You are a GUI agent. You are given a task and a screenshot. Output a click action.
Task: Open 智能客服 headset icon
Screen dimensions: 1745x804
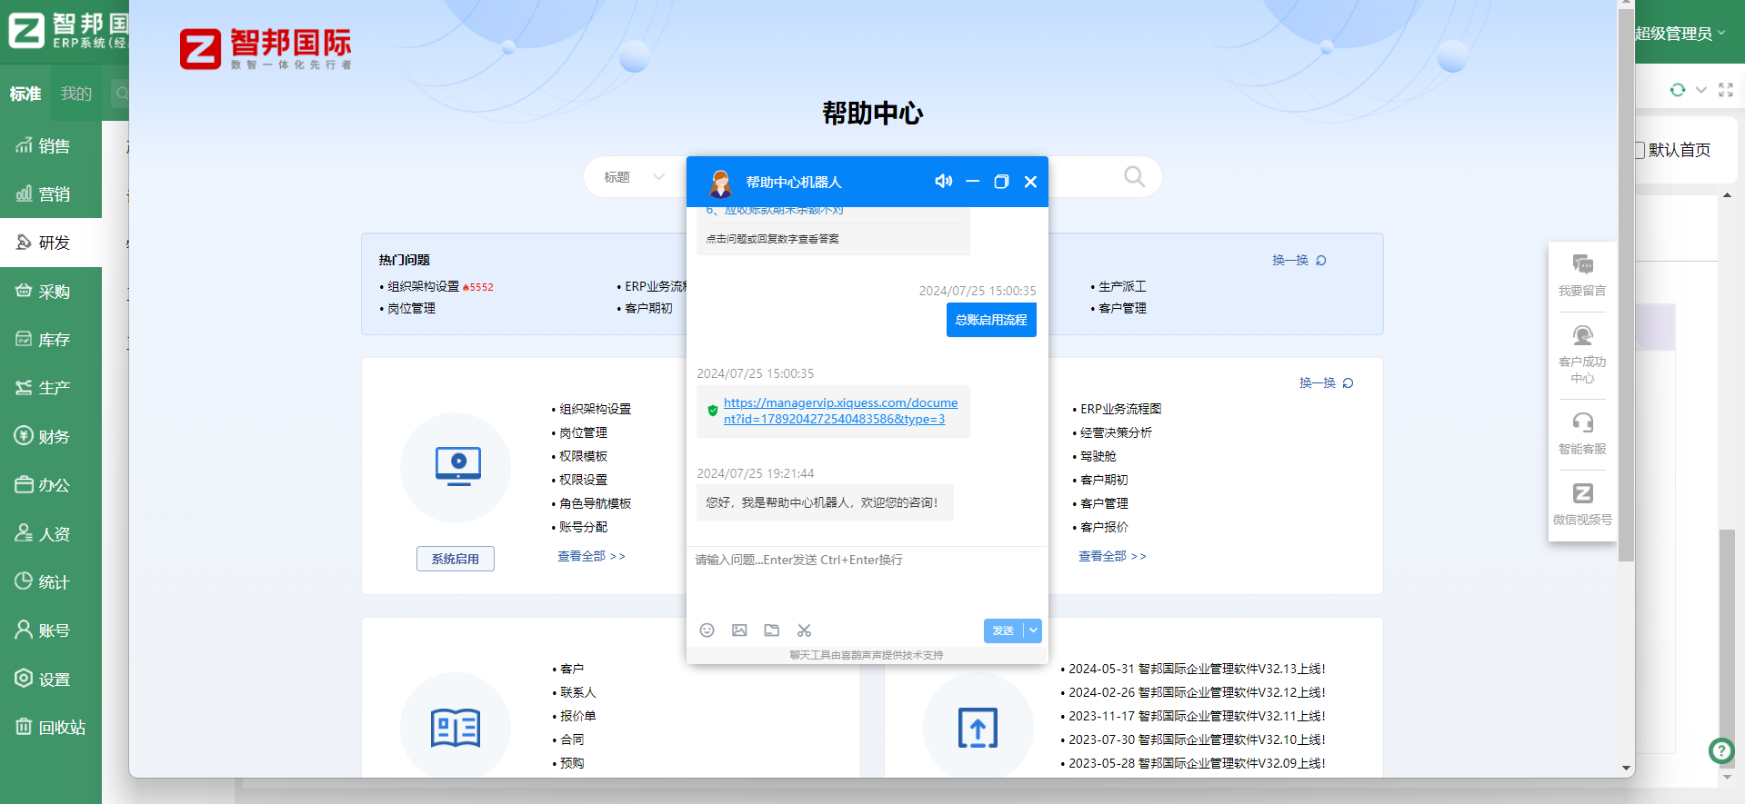point(1582,433)
